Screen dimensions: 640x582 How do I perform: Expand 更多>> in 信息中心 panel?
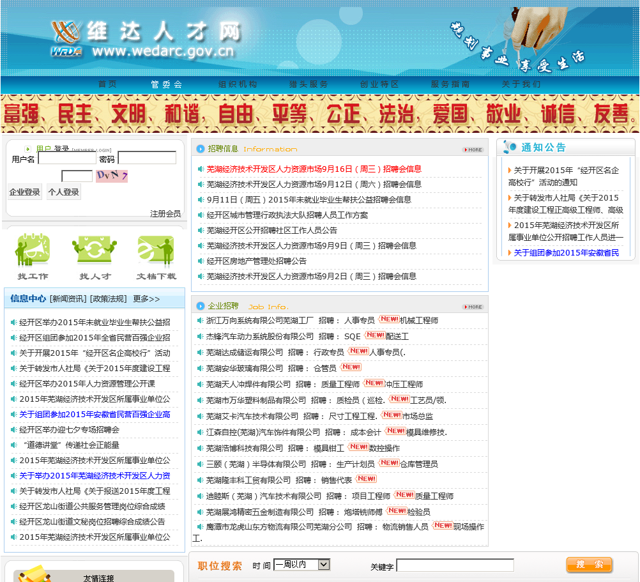coord(146,299)
